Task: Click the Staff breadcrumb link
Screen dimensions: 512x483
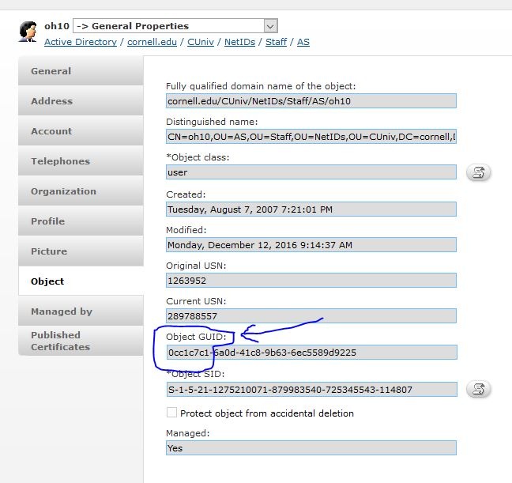Action: pyautogui.click(x=277, y=42)
